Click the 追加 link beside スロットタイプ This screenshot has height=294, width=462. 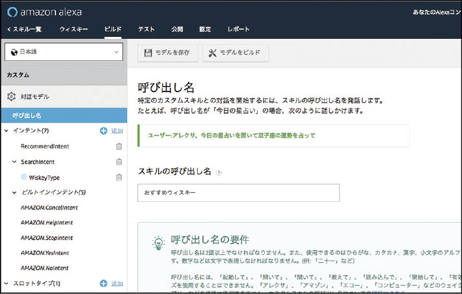click(x=117, y=284)
